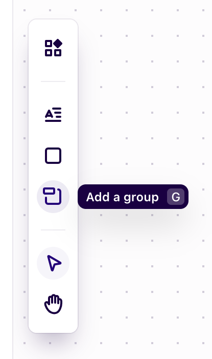212x359 pixels.
Task: Click the circular highlight around the pointer icon
Action: pos(53,263)
